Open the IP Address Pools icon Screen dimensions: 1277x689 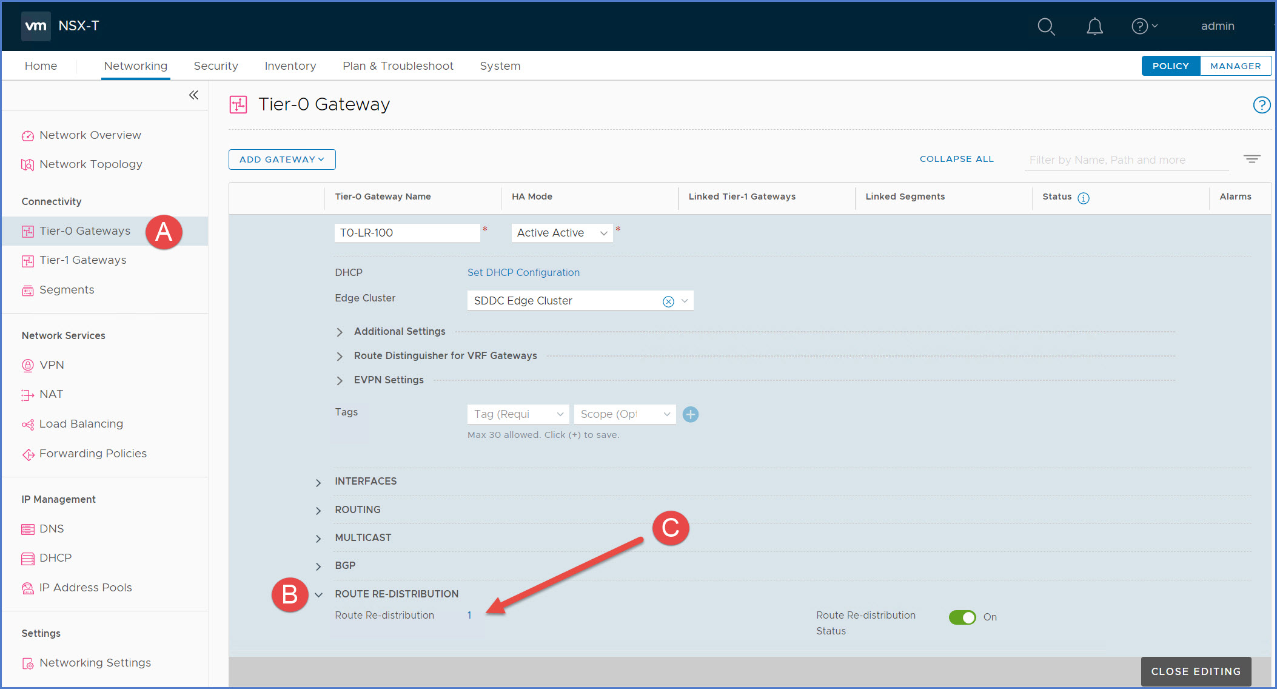[x=27, y=588]
